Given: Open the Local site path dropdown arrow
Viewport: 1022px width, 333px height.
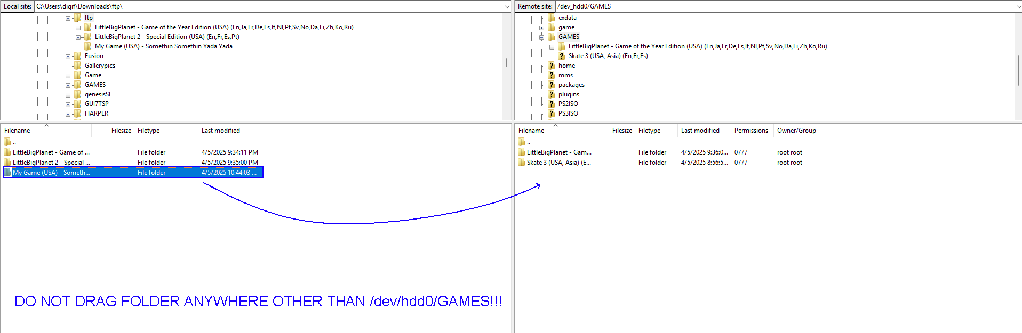Looking at the screenshot, I should [507, 6].
